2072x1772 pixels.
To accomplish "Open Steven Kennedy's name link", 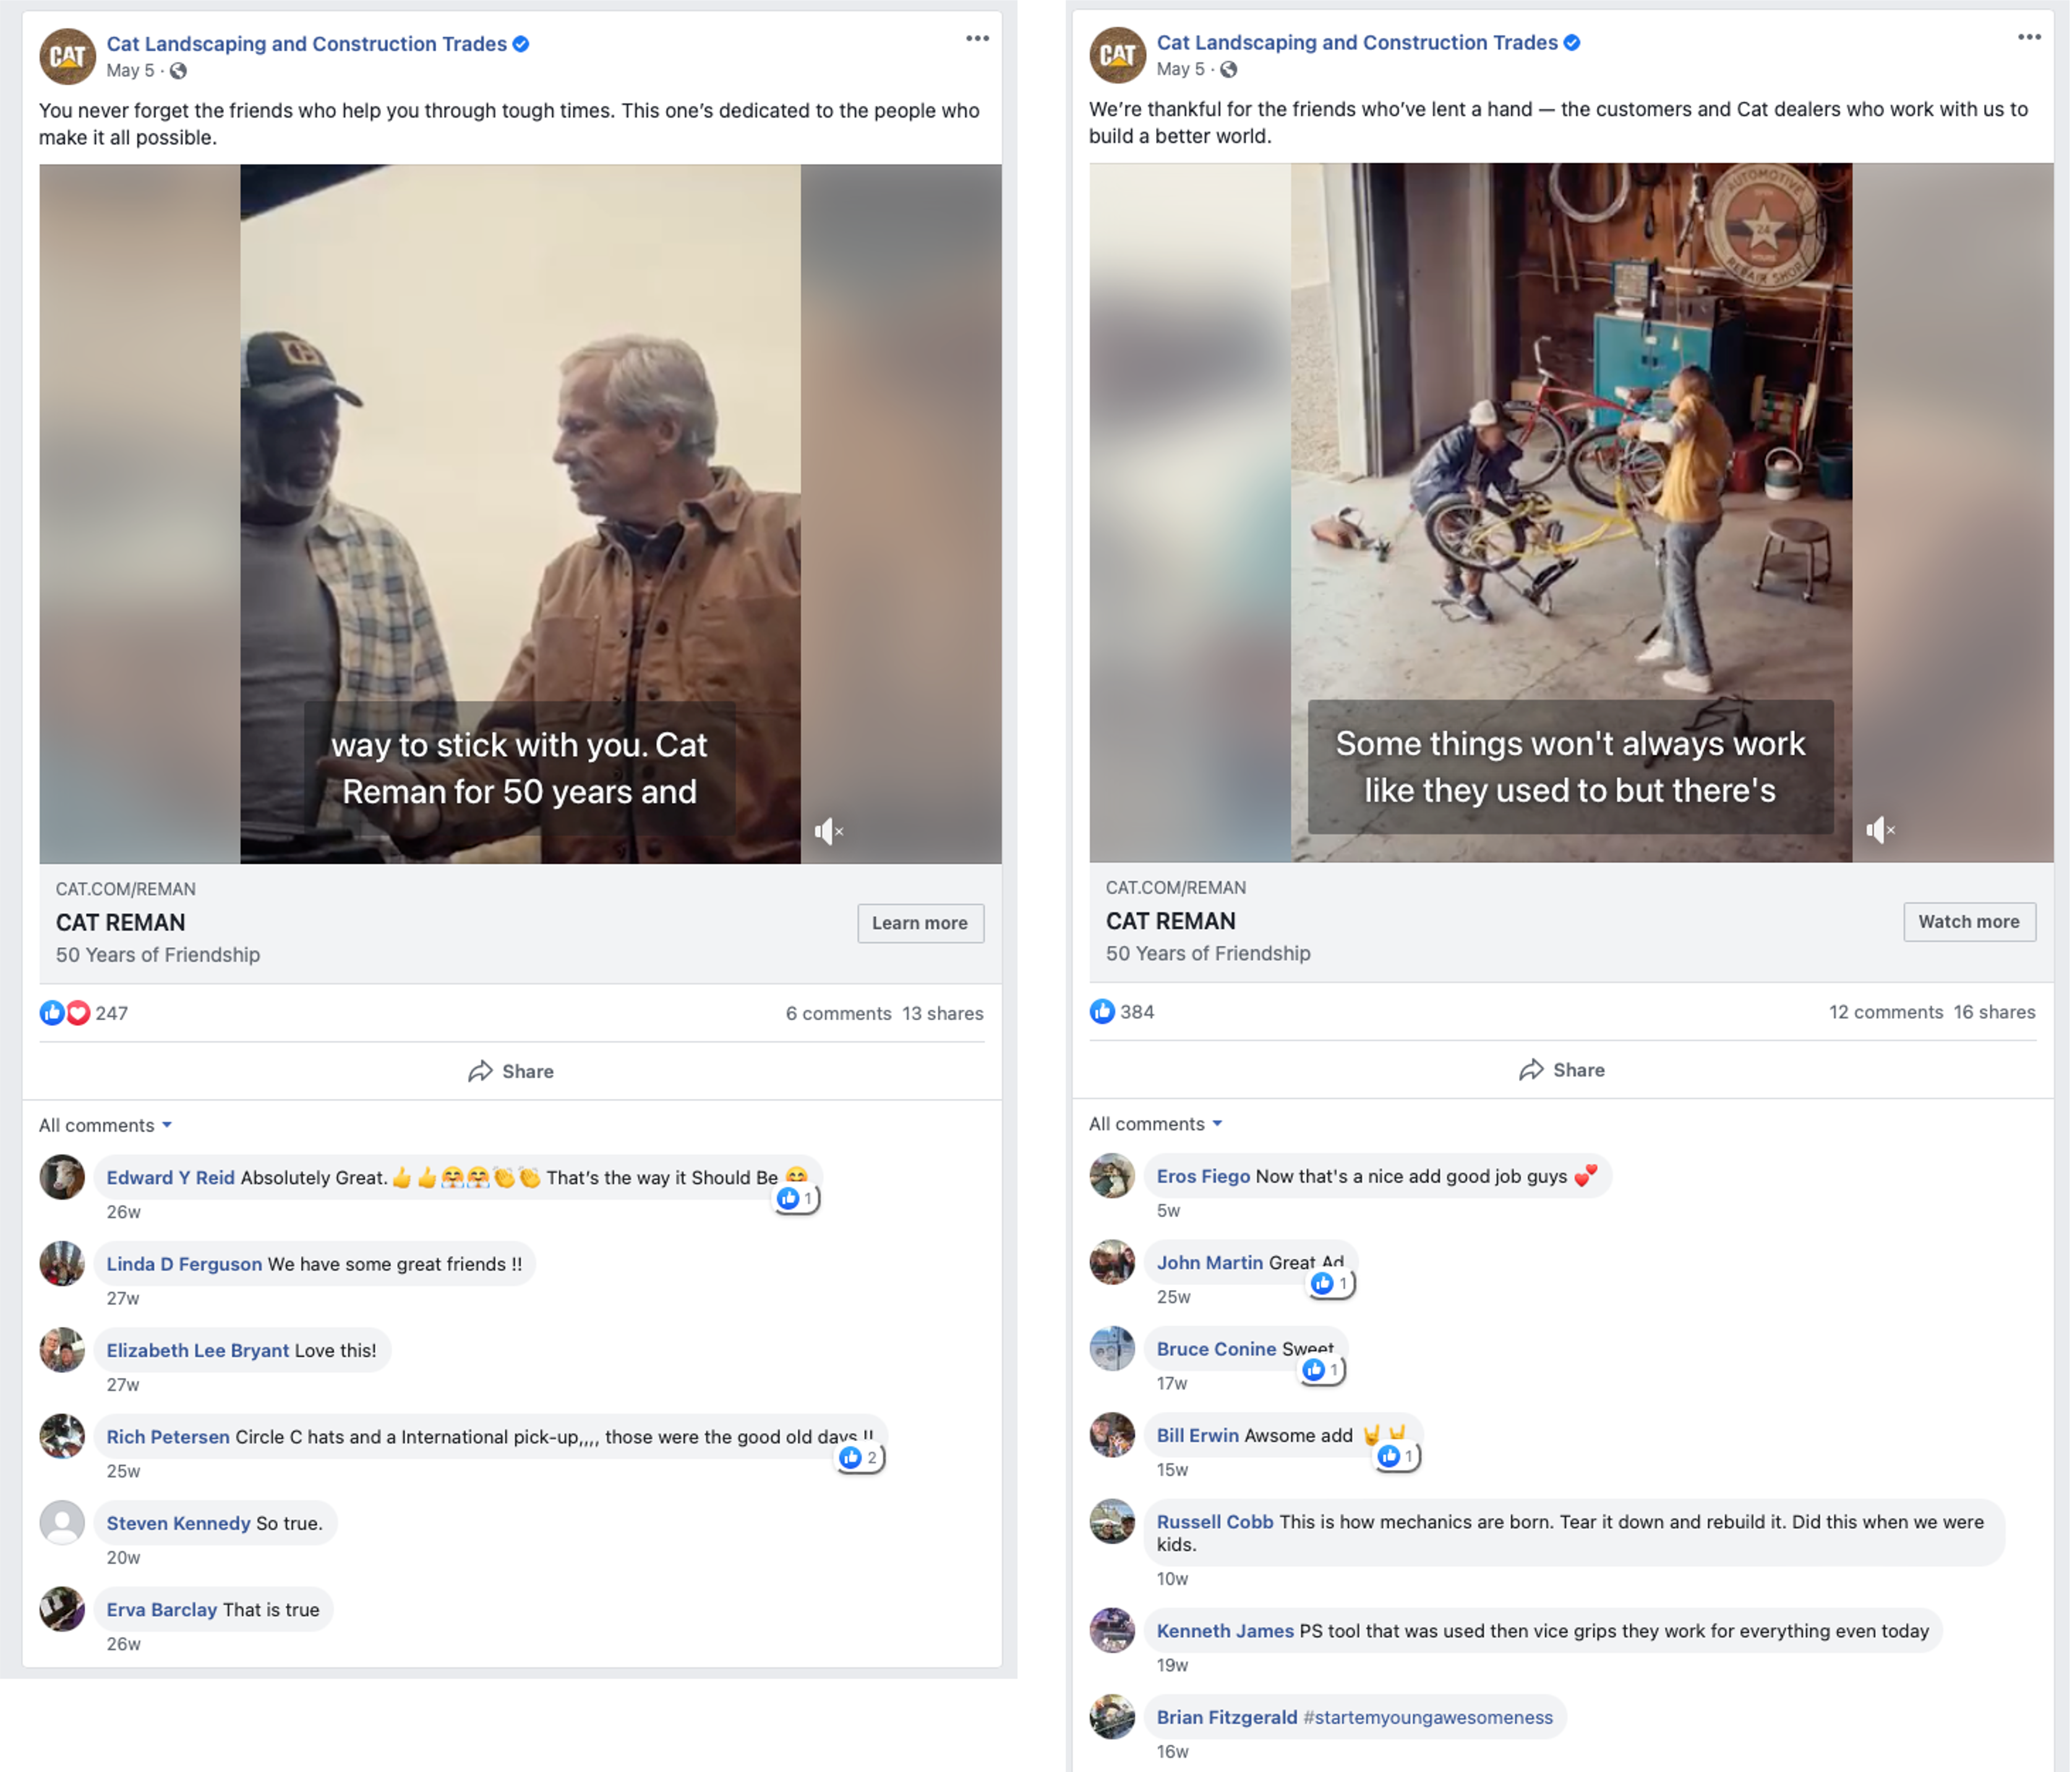I will coord(179,1523).
